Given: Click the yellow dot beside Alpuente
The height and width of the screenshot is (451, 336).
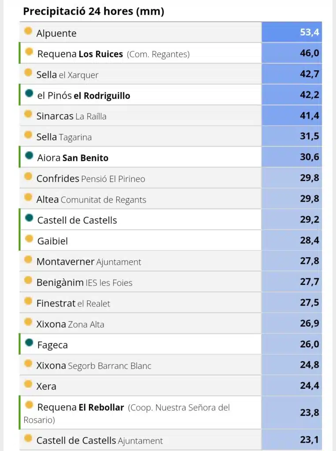Looking at the screenshot, I should [x=28, y=30].
